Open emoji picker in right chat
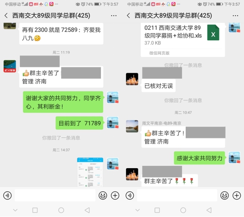 [x=225, y=196]
